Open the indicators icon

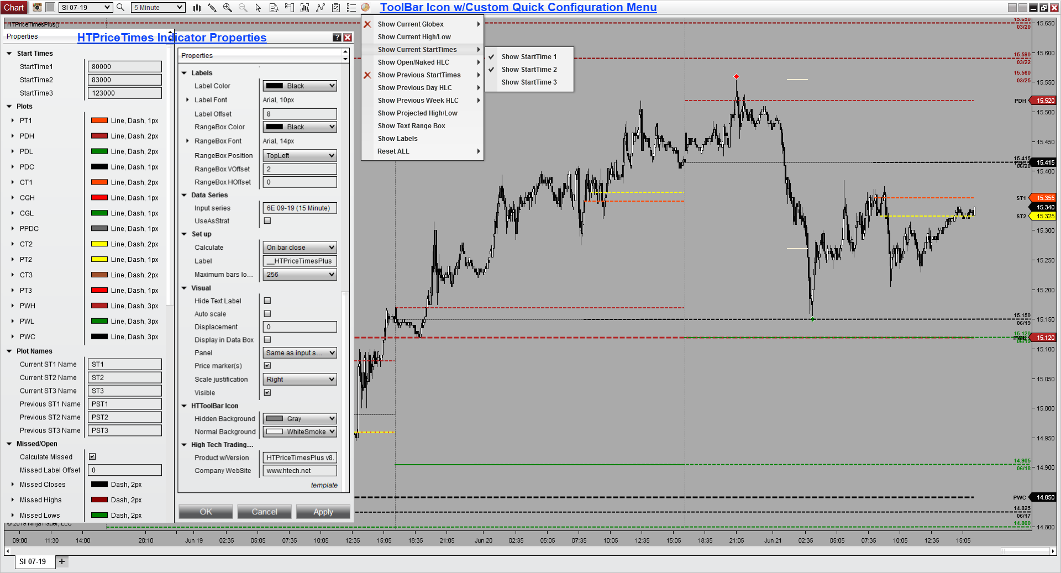pos(320,7)
